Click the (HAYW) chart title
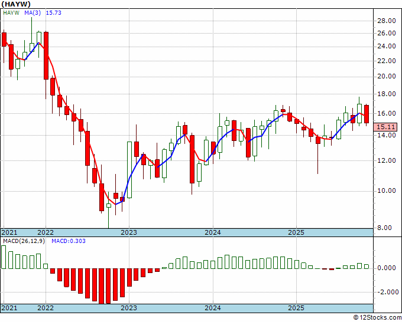This screenshot has height=322, width=402. [16, 4]
